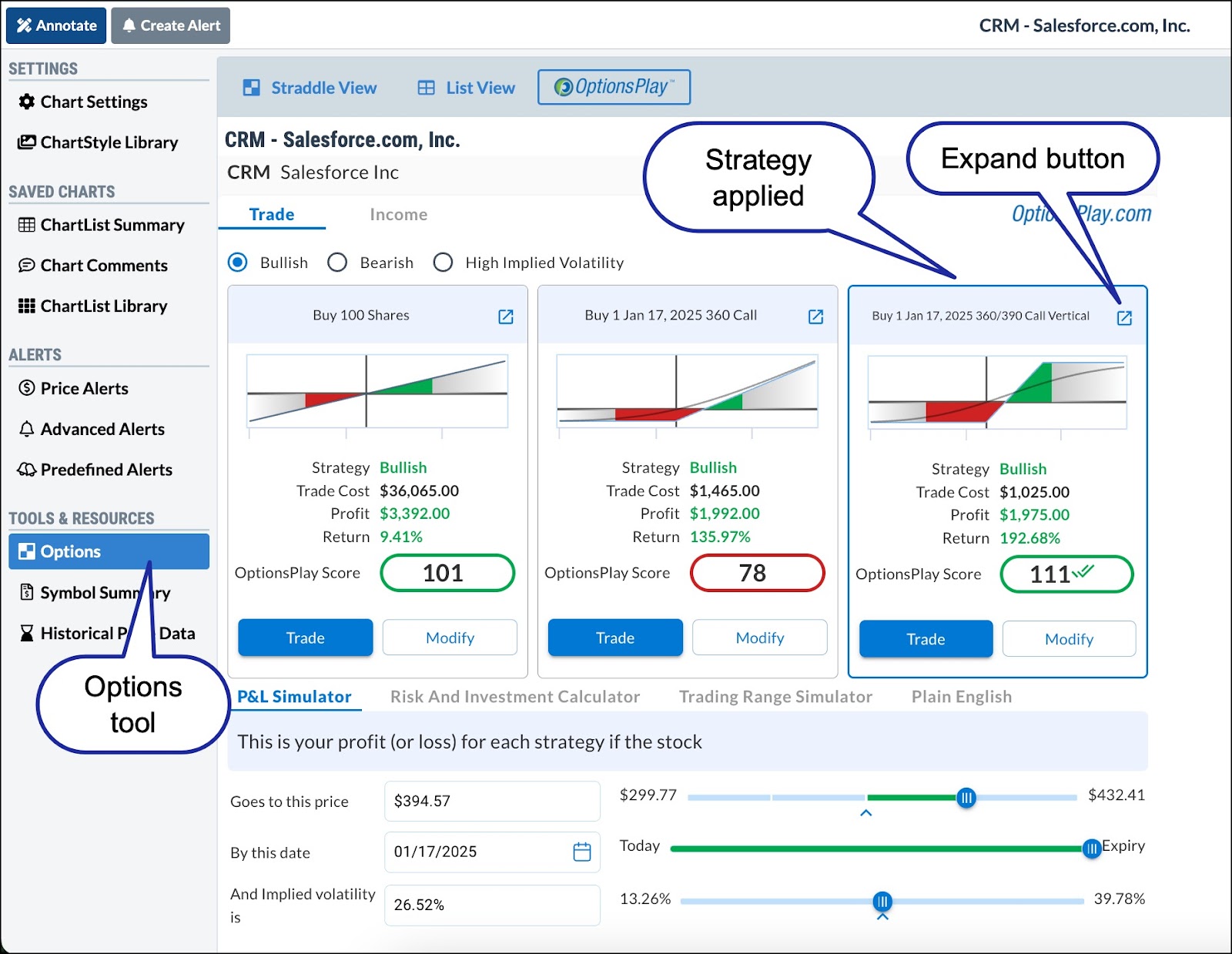This screenshot has width=1232, height=954.
Task: Click the Return 192.68% value
Action: pos(1029,538)
